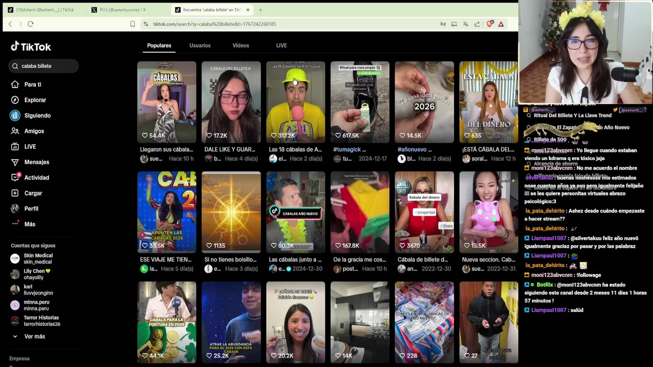
Task: Click the 'calaba billete' search field
Action: click(x=43, y=66)
